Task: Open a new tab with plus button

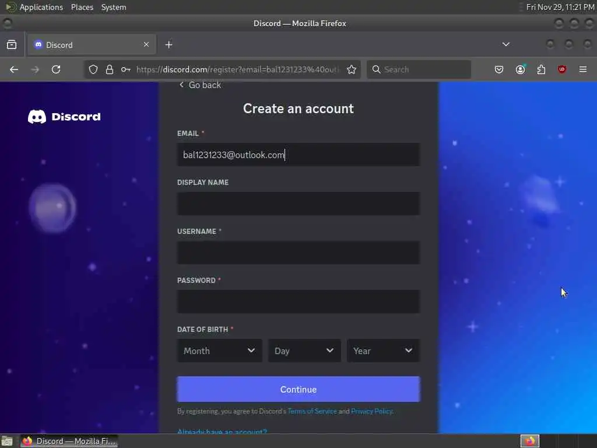Action: (x=168, y=45)
